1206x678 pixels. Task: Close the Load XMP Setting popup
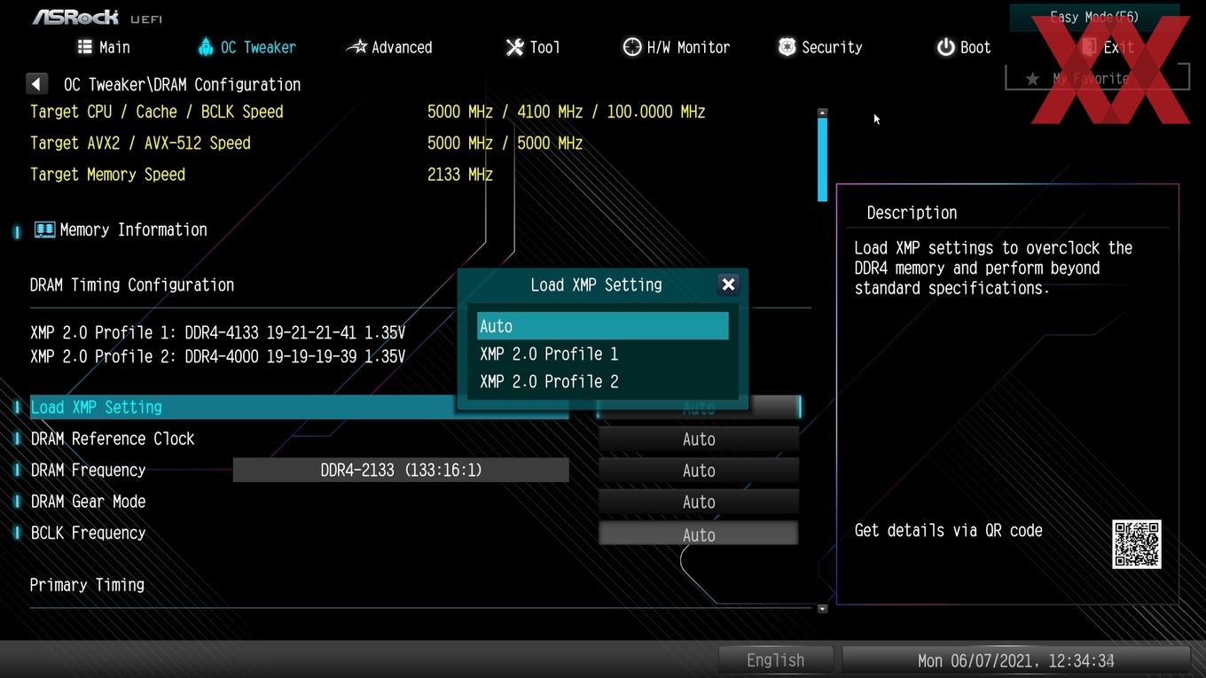click(x=728, y=284)
